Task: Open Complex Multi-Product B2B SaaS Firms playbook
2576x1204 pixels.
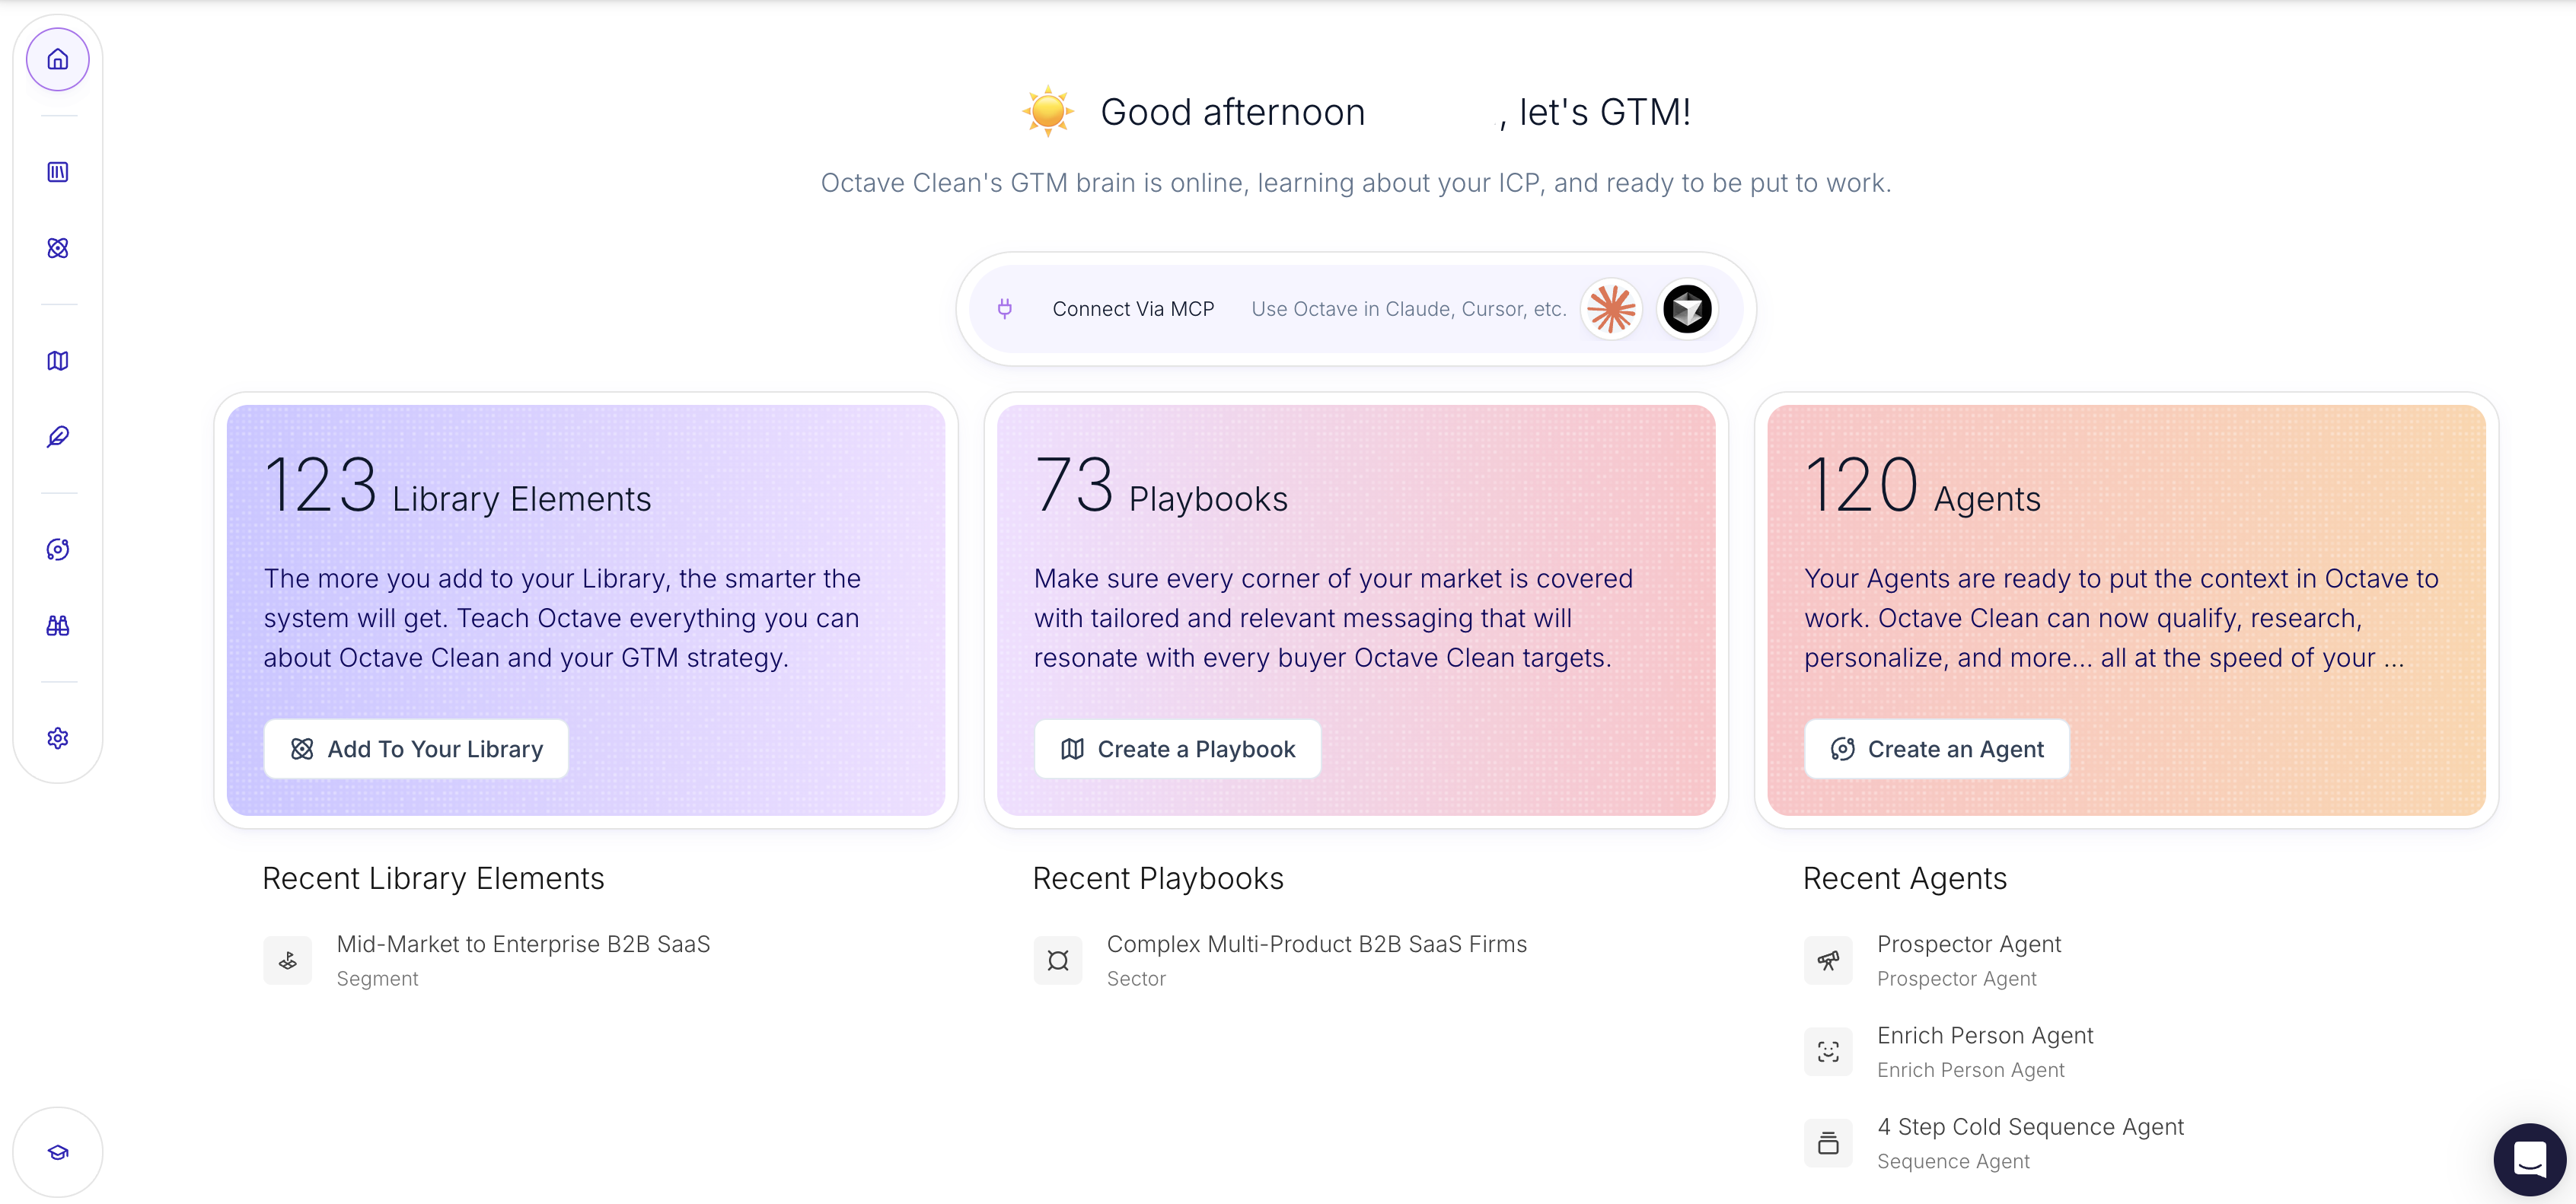Action: pyautogui.click(x=1316, y=945)
